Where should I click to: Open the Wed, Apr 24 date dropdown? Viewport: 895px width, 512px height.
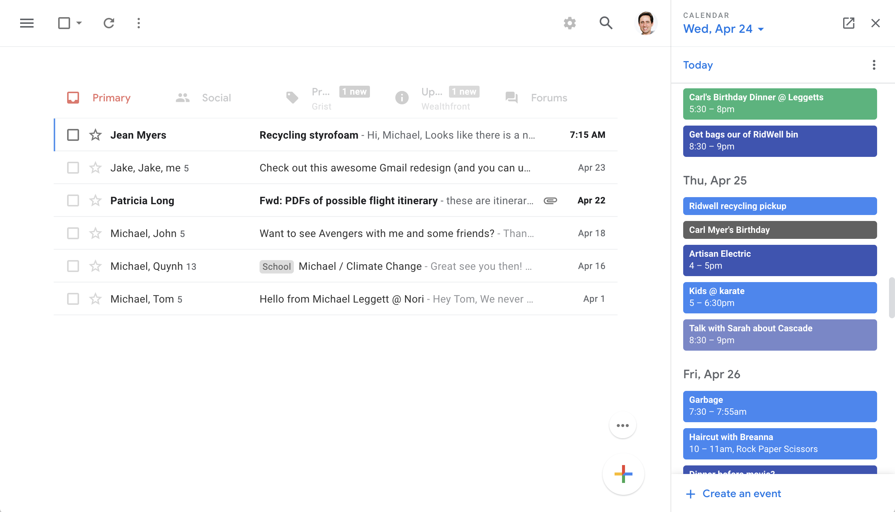coord(723,29)
